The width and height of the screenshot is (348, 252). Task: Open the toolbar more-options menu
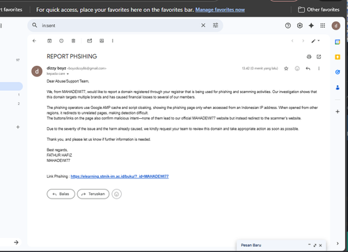(113, 41)
